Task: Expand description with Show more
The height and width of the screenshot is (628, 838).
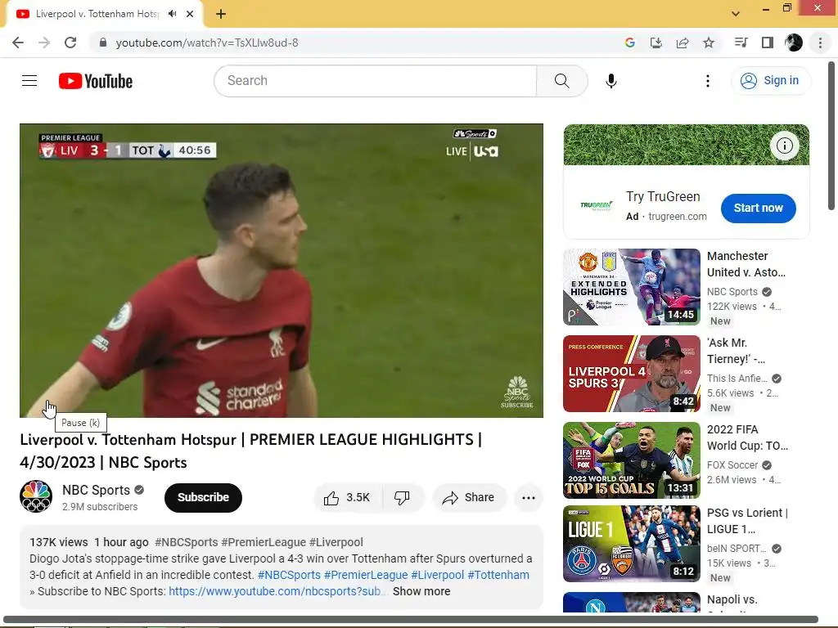Action: [421, 591]
